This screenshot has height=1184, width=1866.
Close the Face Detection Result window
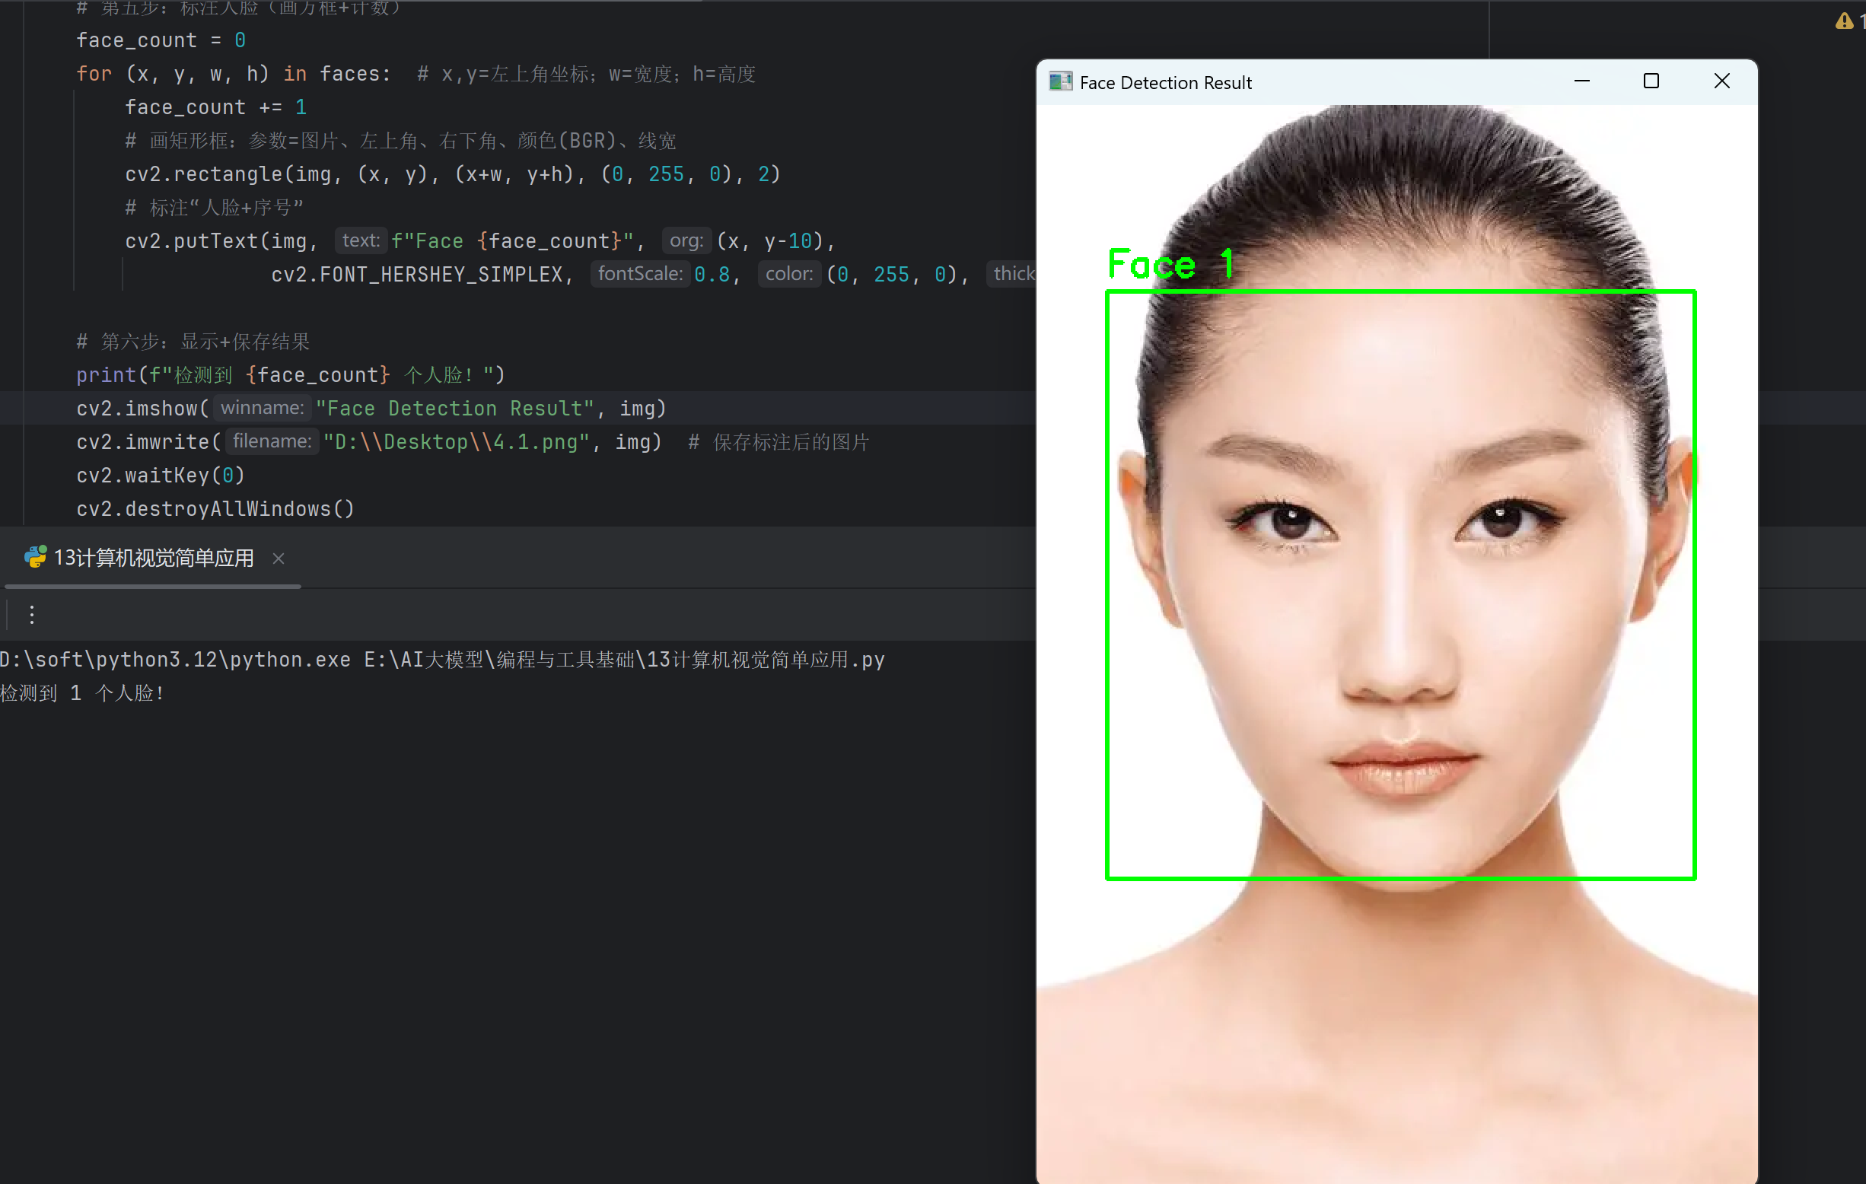click(1721, 81)
